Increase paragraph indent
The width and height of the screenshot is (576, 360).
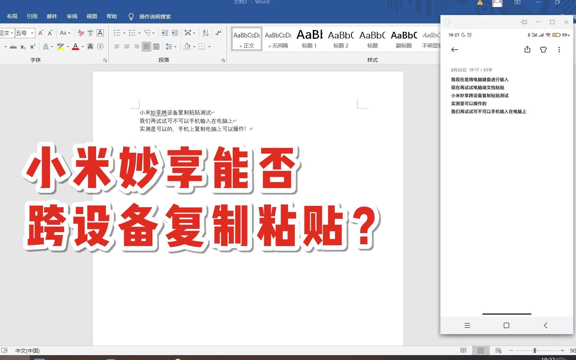pos(175,33)
